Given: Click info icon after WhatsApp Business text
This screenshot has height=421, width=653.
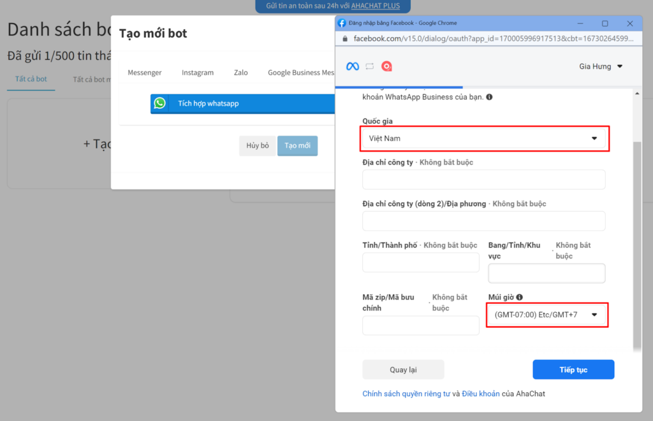Looking at the screenshot, I should coord(489,97).
